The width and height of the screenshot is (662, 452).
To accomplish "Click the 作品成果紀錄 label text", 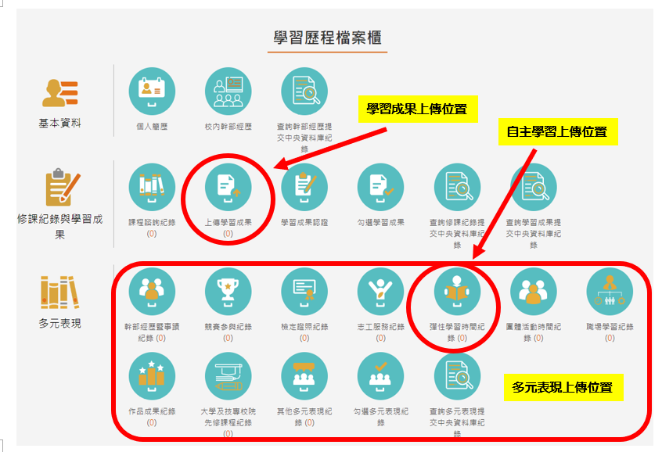I will [152, 411].
